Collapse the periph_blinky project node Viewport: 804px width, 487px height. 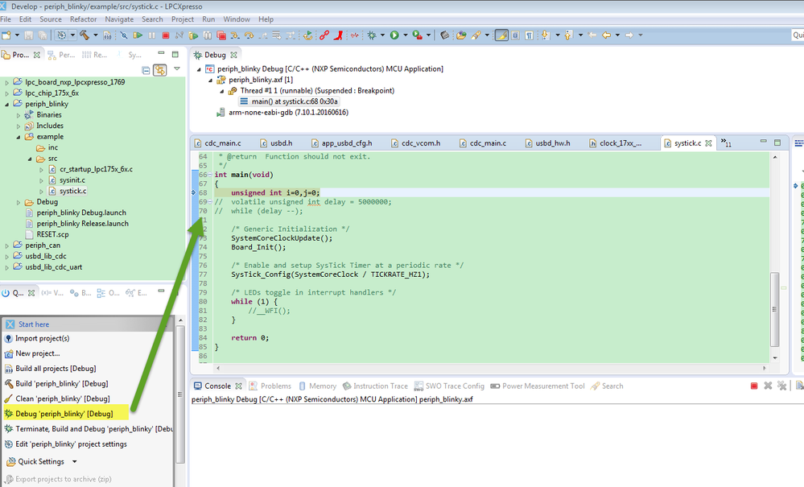pyautogui.click(x=6, y=104)
